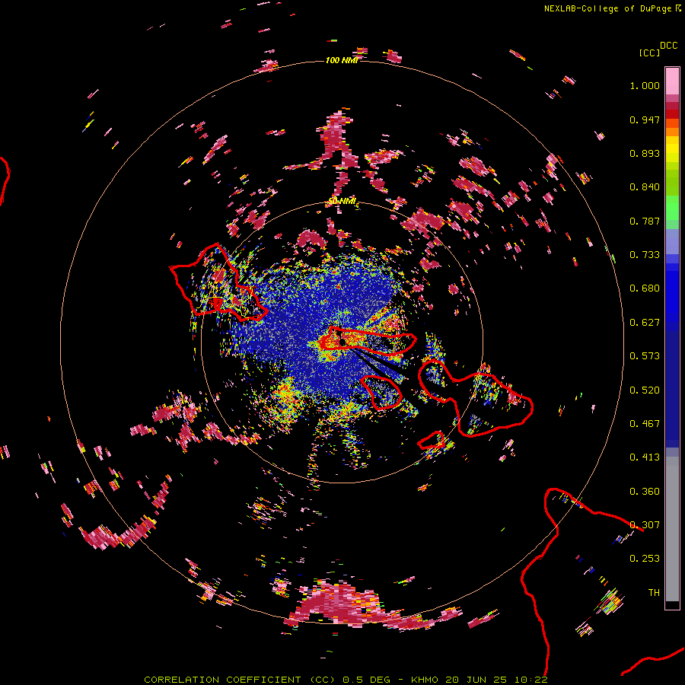Click the DCC product label above scale
Screen dimensions: 685x685
[669, 46]
